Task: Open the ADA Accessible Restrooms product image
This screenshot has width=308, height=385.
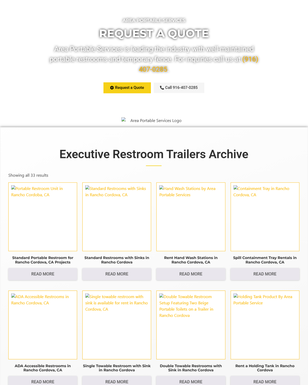Action: pos(43,325)
